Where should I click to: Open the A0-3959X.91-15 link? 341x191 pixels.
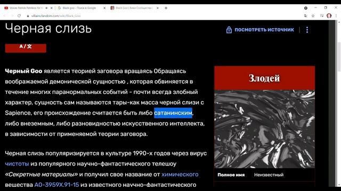tap(56, 185)
